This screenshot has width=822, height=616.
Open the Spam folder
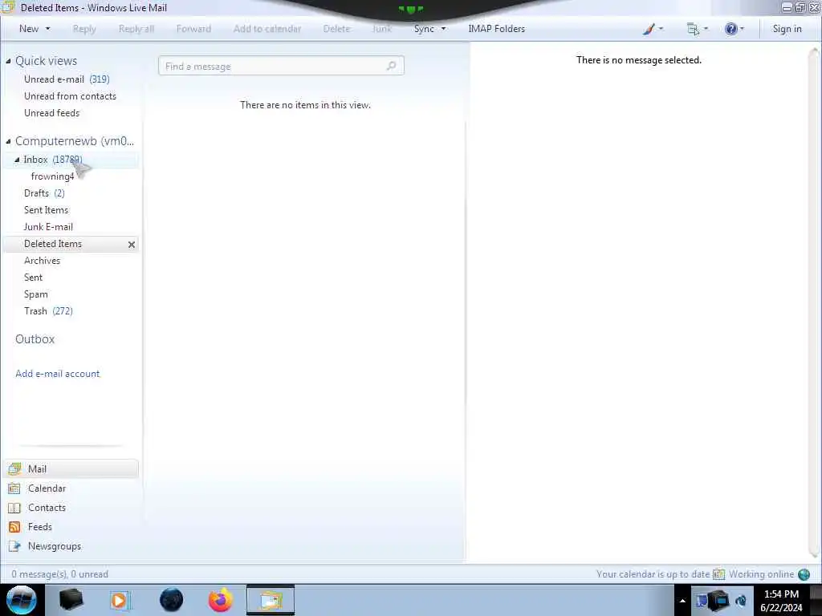pyautogui.click(x=35, y=294)
